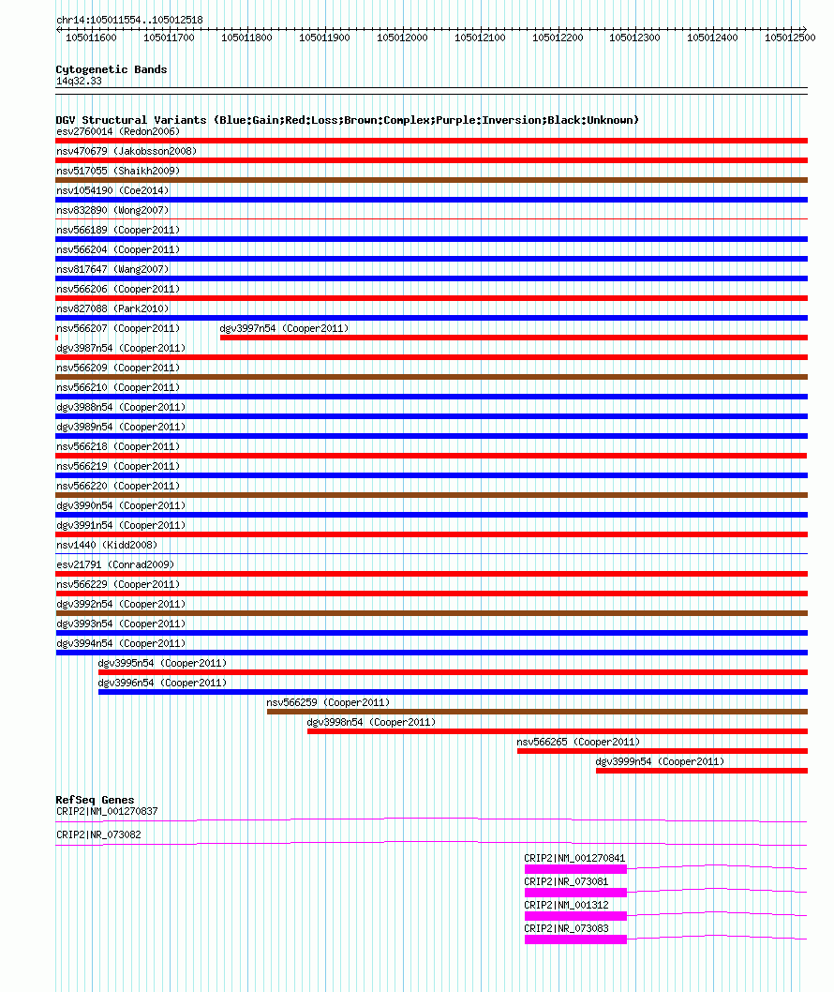Select the dgv3993n54 (Cooper2011) label
This screenshot has width=834, height=992.
click(121, 624)
